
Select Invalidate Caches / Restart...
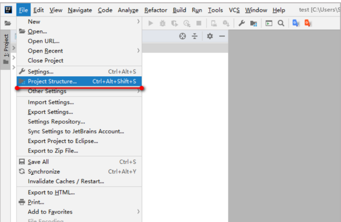click(79, 181)
